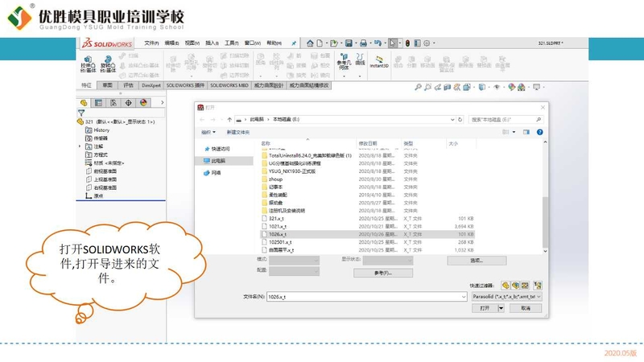Click the Instant3D toolbar icon
Viewport: 644px width, 362px height.
[x=378, y=63]
